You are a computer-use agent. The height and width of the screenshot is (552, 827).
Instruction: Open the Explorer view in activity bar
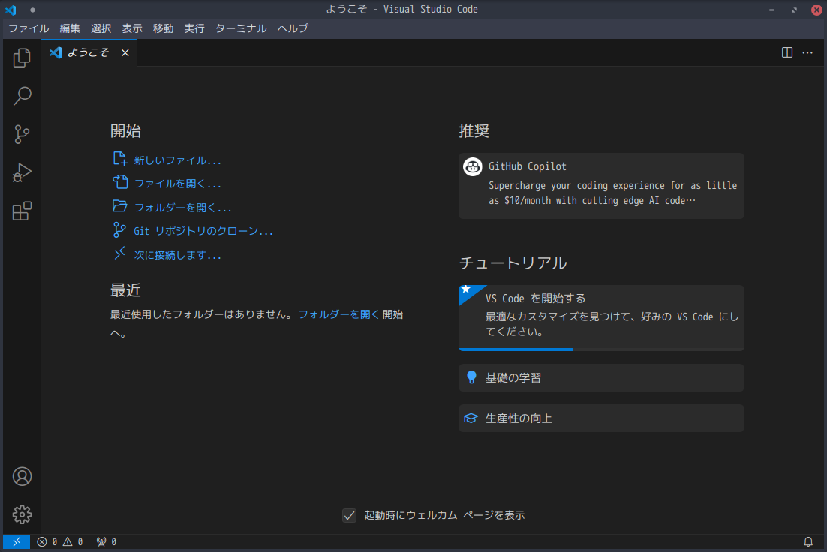coord(22,58)
